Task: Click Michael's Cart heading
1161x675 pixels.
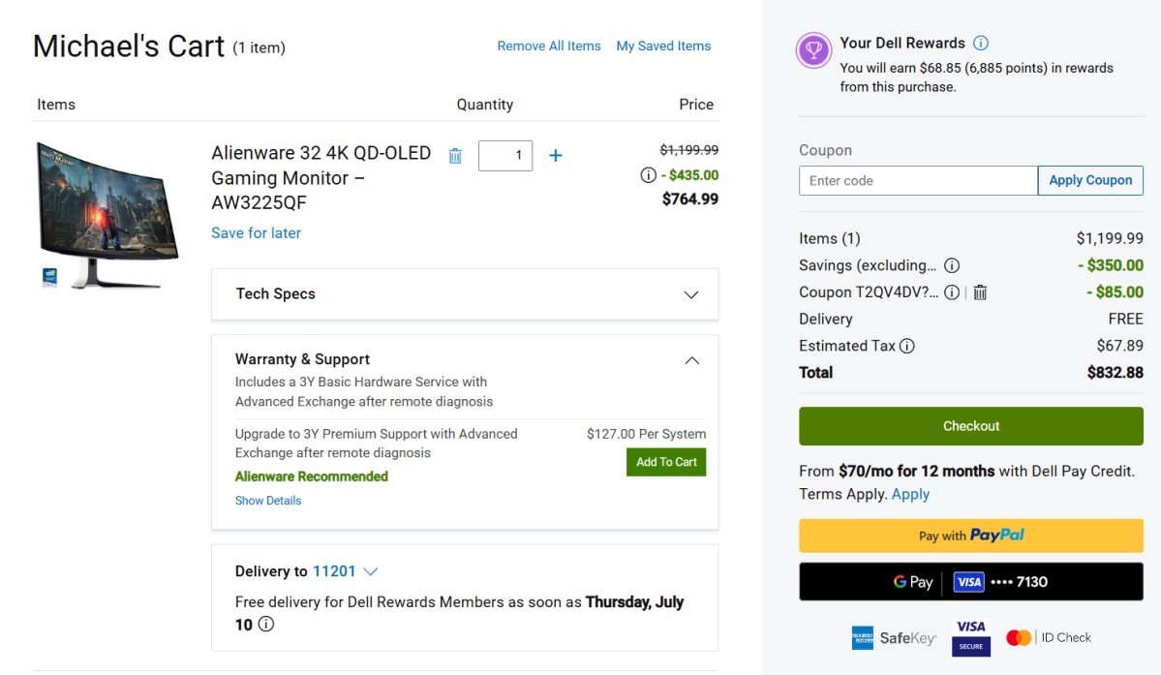Action: (128, 46)
